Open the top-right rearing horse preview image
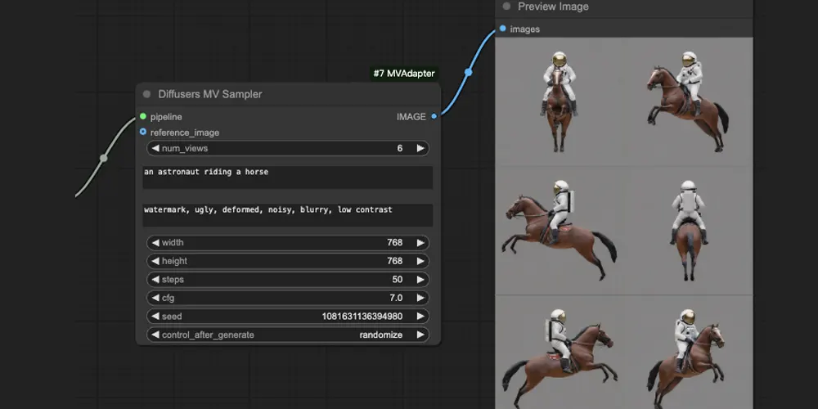The image size is (818, 409). coord(688,101)
